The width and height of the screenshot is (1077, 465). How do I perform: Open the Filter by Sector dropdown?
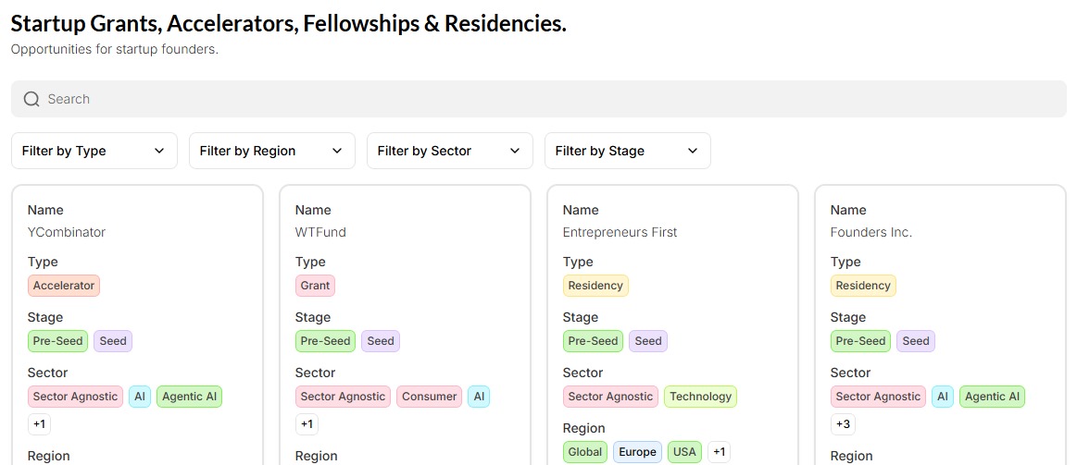[x=449, y=151]
